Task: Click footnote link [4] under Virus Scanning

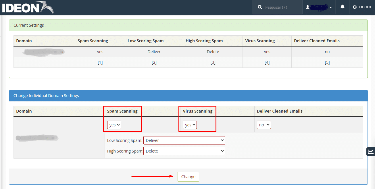Action: 267,62
